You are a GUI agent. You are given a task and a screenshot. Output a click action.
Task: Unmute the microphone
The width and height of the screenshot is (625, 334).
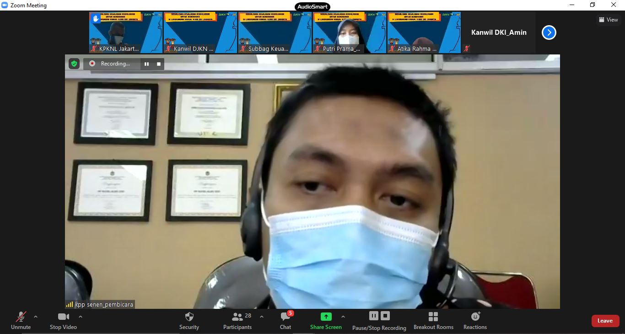click(21, 320)
